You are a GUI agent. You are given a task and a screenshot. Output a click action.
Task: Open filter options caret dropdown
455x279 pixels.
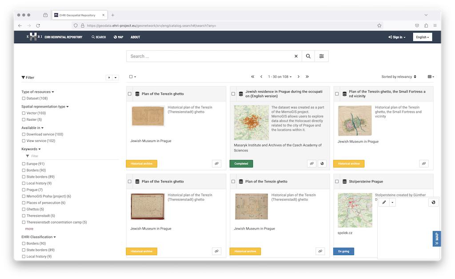point(116,77)
